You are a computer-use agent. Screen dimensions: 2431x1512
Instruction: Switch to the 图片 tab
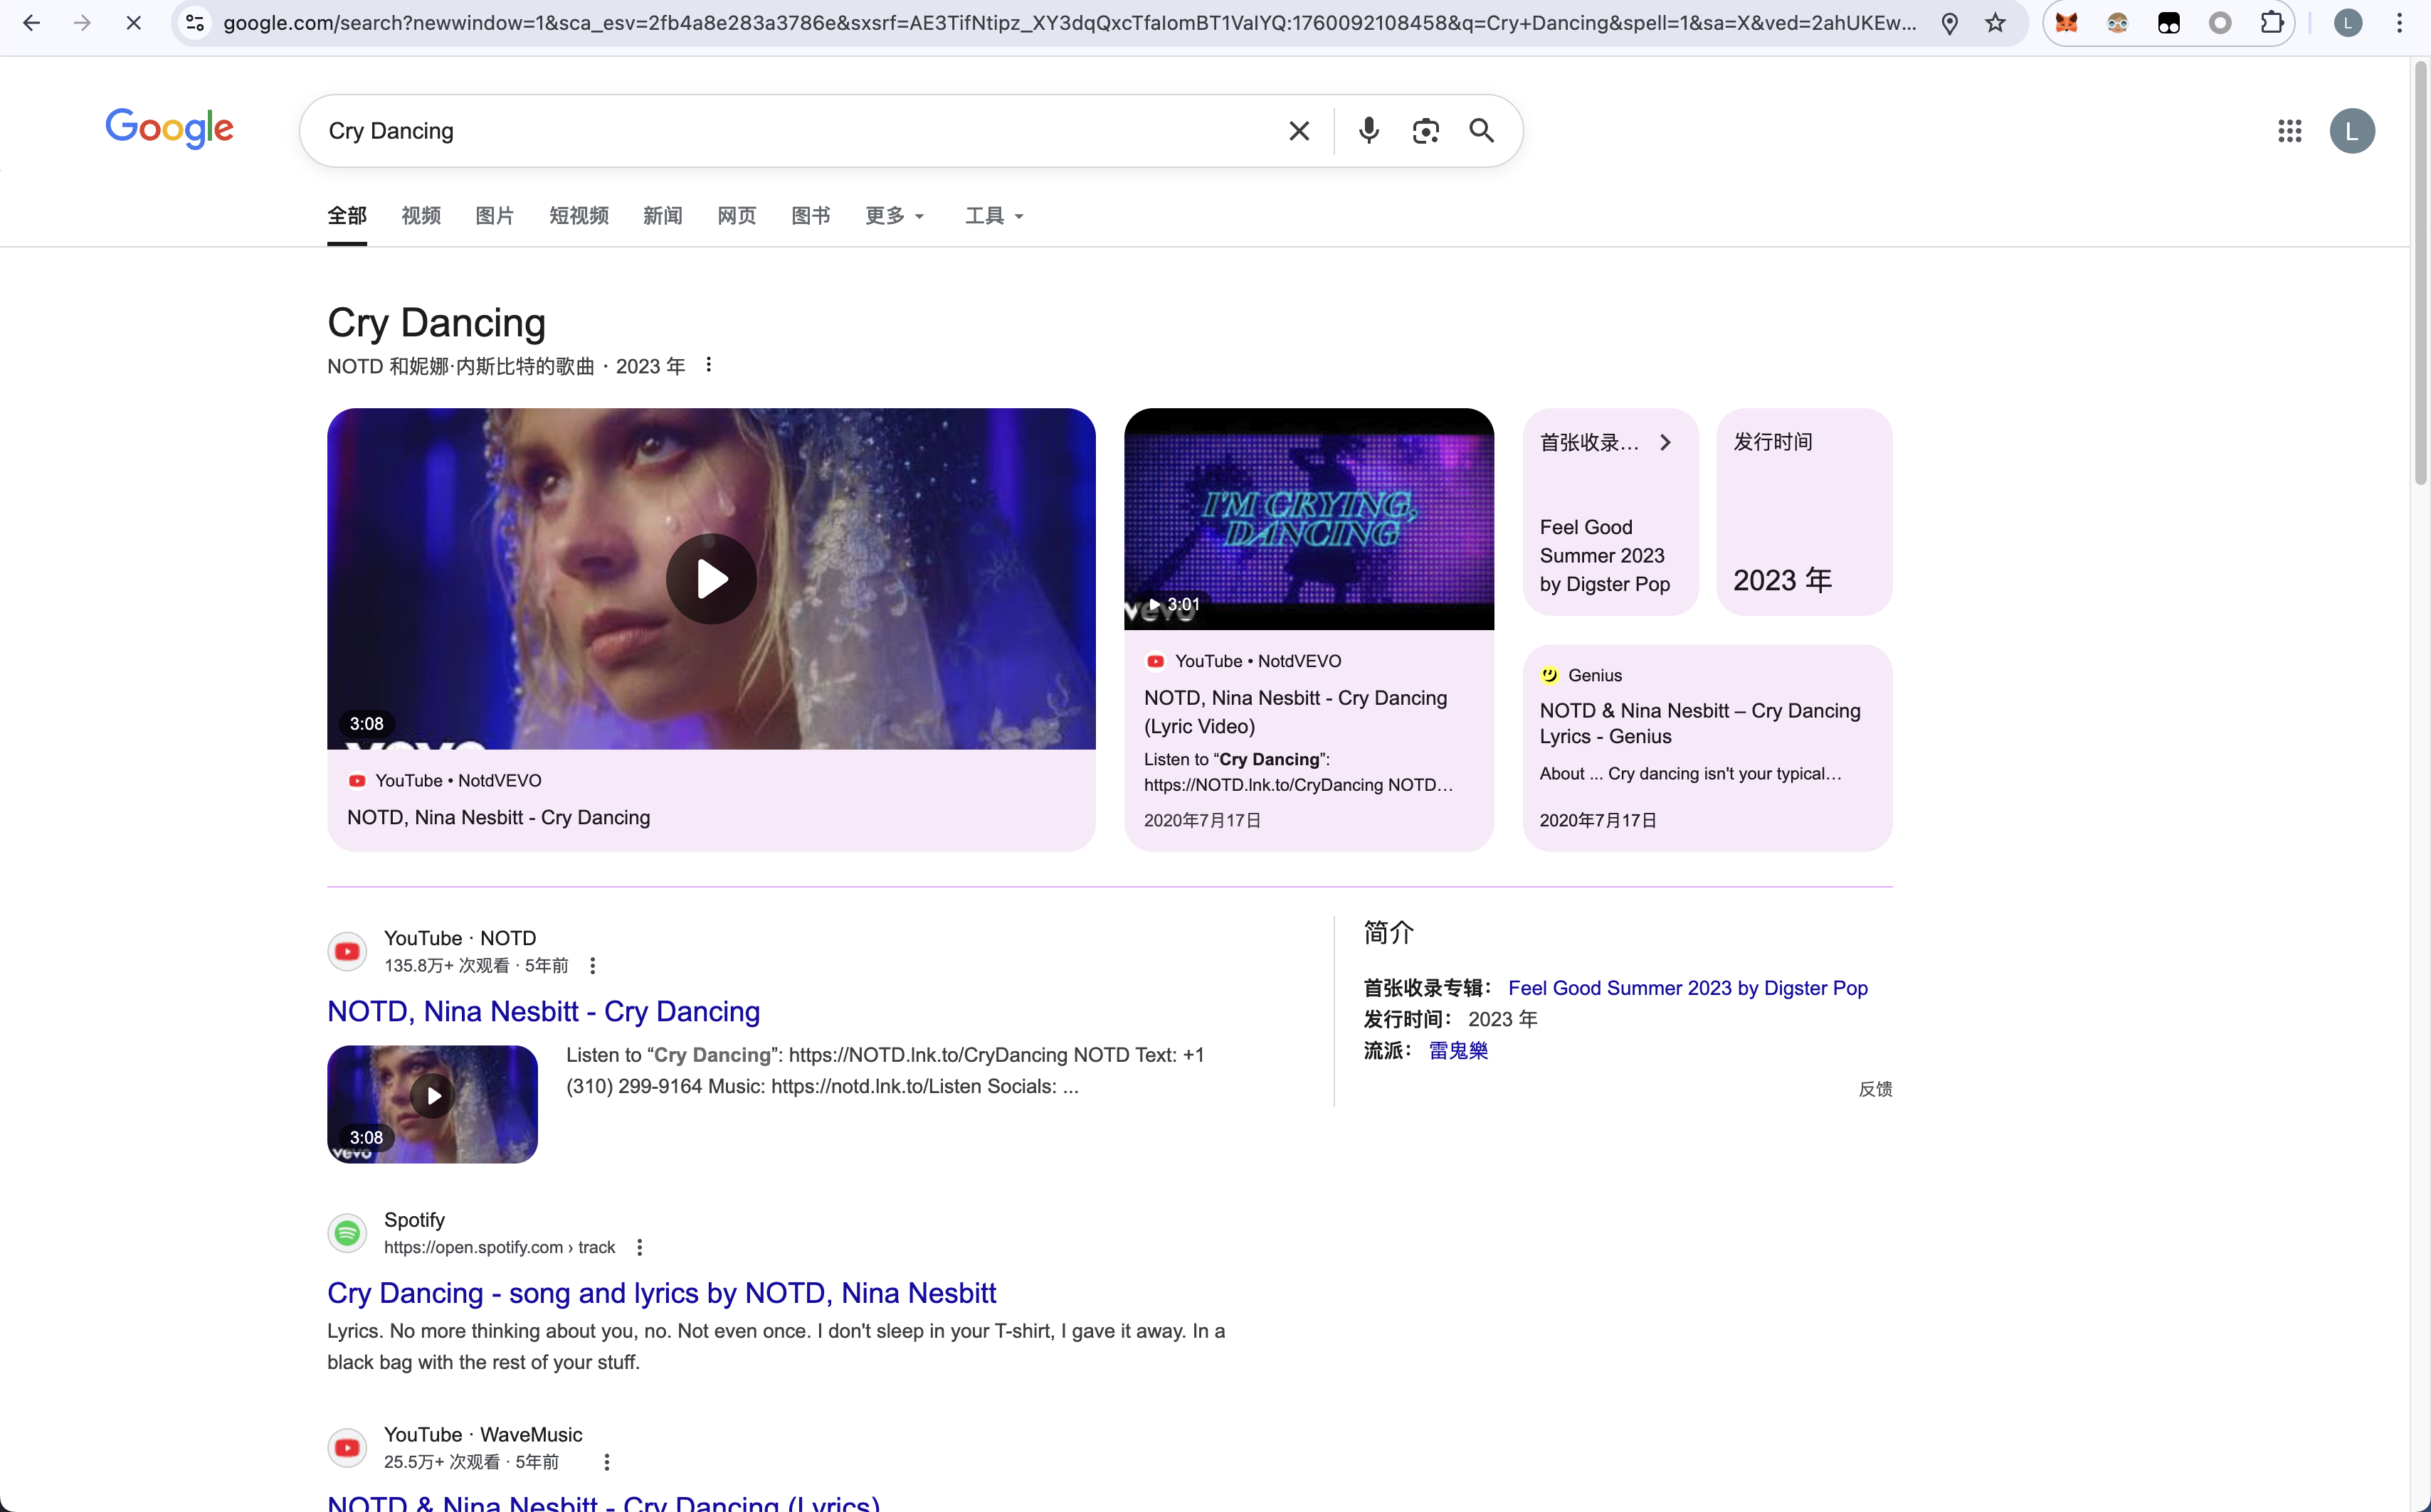[x=494, y=216]
